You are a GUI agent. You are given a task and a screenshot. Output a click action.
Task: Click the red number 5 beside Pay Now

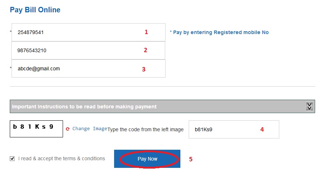[x=191, y=159]
